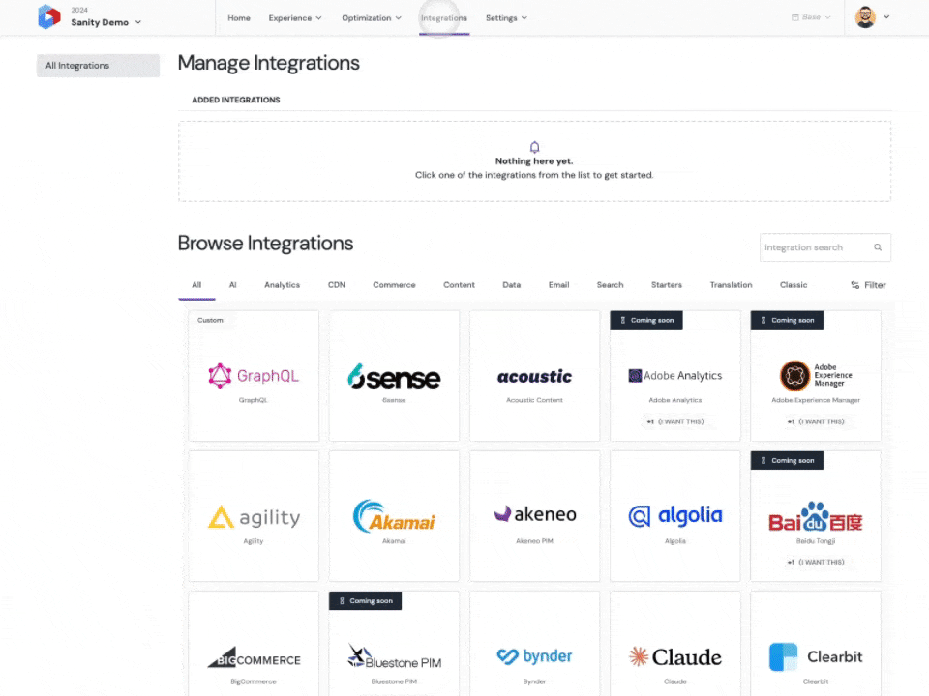Screen dimensions: 929x696
Task: Select All Integrations in sidebar
Action: (x=99, y=66)
